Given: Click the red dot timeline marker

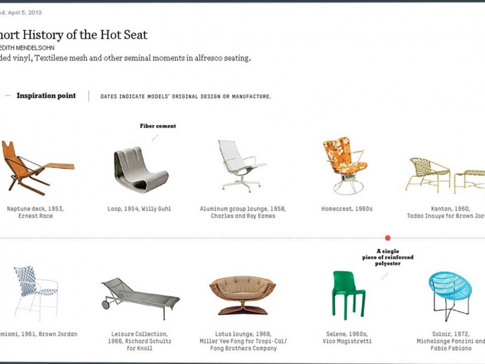Looking at the screenshot, I should click(388, 238).
